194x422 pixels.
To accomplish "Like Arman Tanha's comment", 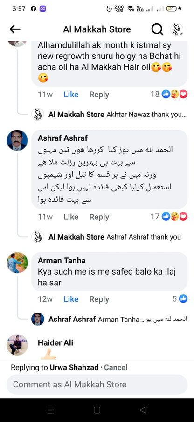I will [71, 299].
